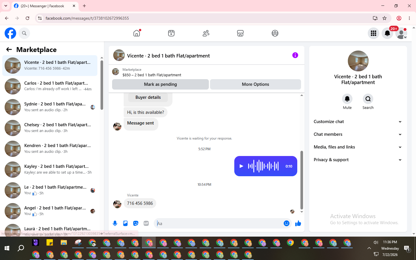The width and height of the screenshot is (416, 260).
Task: Click the browser address bar URL
Action: 87,18
